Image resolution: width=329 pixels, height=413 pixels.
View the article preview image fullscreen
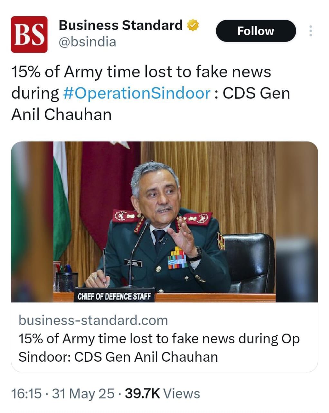(x=164, y=223)
